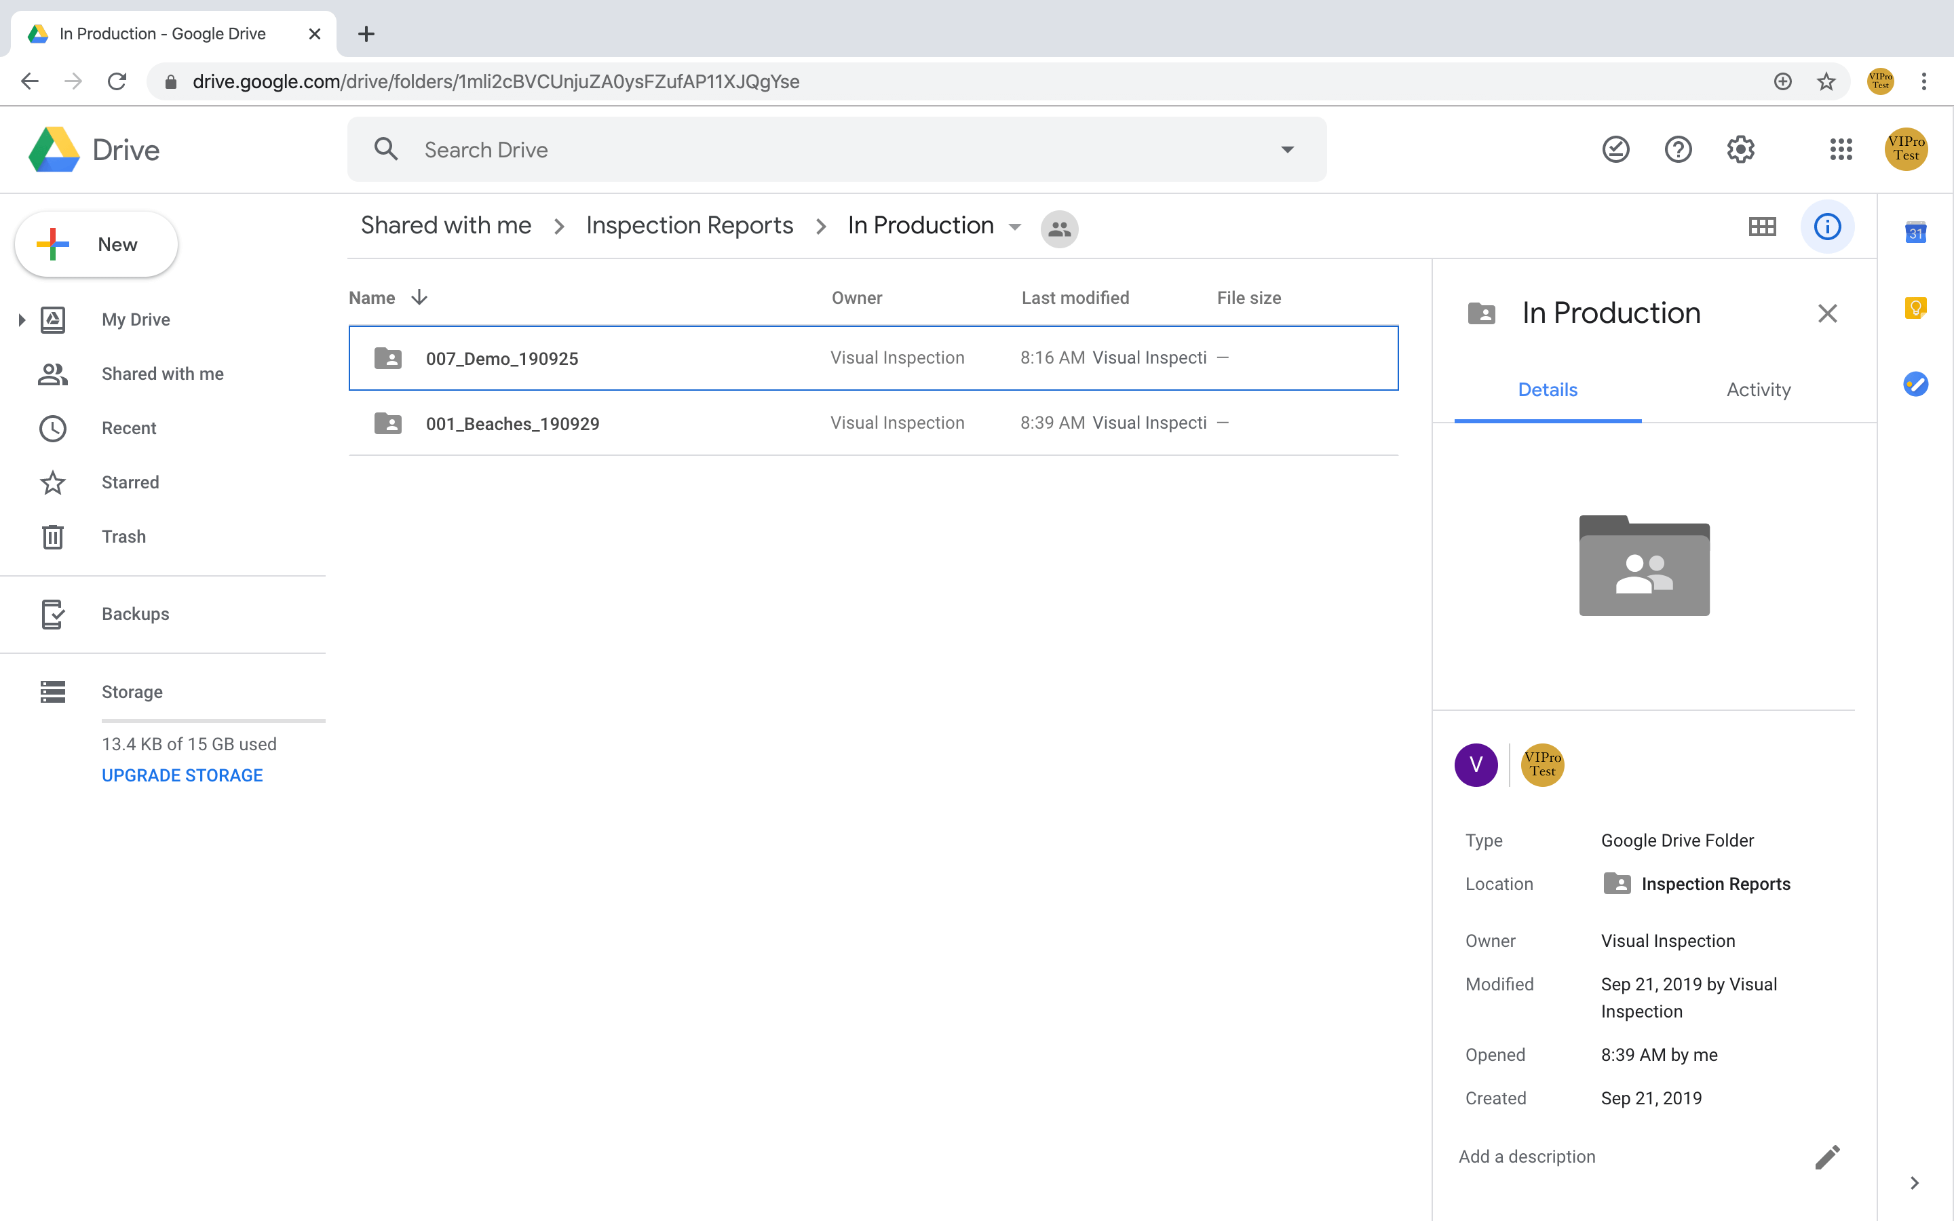
Task: Toggle the view details info button
Action: tap(1827, 227)
